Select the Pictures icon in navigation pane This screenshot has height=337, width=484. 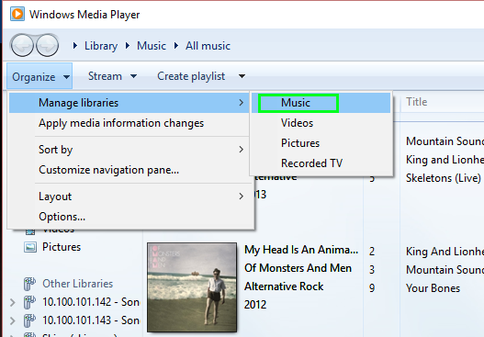30,247
